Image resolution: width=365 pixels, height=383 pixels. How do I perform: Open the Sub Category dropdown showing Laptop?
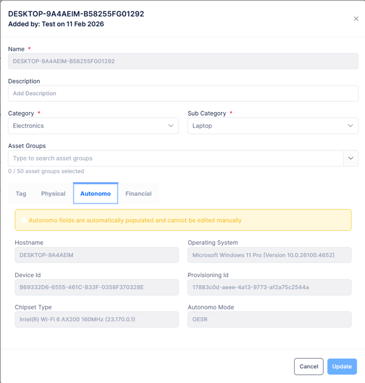[267, 125]
